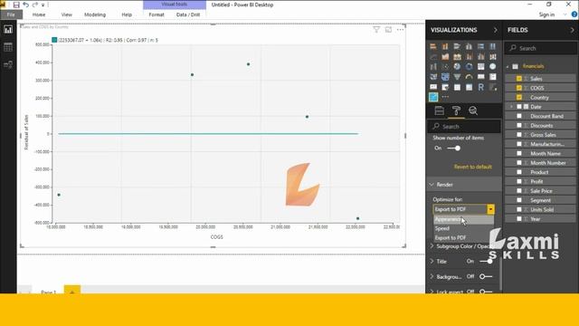
Task: Select the R script visual
Action: 480,87
